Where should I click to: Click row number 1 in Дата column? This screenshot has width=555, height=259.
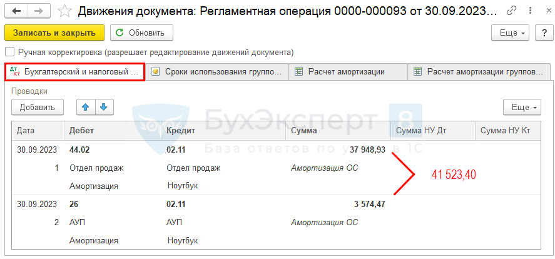tap(57, 168)
